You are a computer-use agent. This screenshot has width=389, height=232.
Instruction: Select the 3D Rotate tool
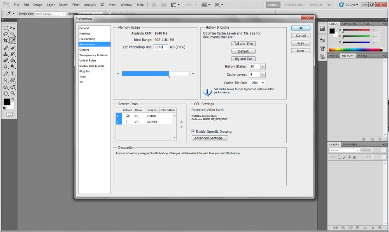tap(5, 87)
